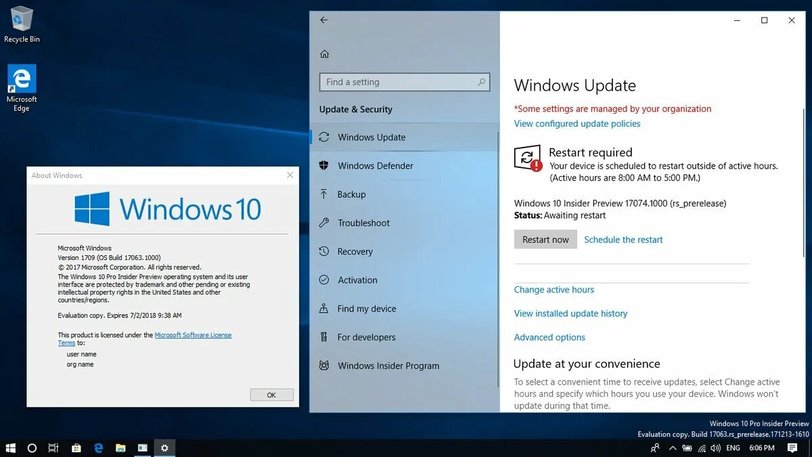Open the People icon in system tray
The width and height of the screenshot is (812, 457).
(655, 448)
